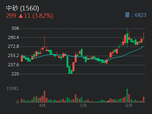Click the tallest green volume bar

[x=127, y=96]
